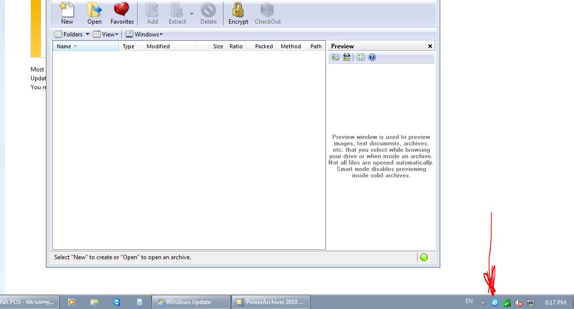This screenshot has width=574, height=309.
Task: Click the Add files toolbar icon
Action: click(153, 13)
